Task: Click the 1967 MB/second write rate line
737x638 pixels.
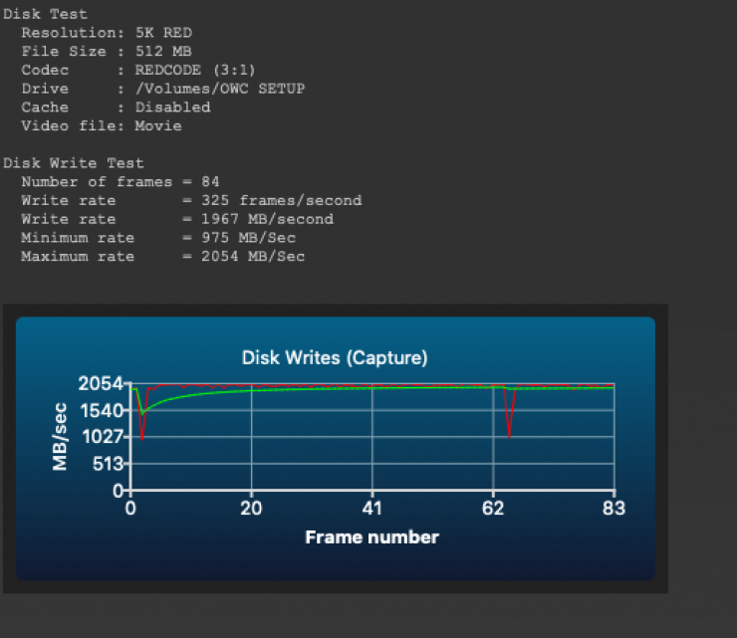Action: (x=177, y=219)
